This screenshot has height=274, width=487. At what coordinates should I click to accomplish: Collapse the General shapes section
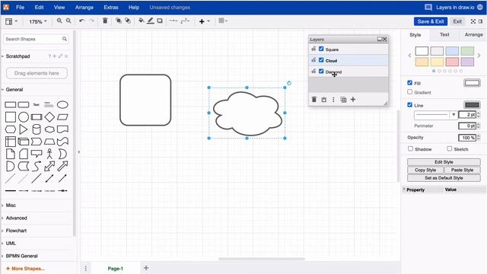14,90
